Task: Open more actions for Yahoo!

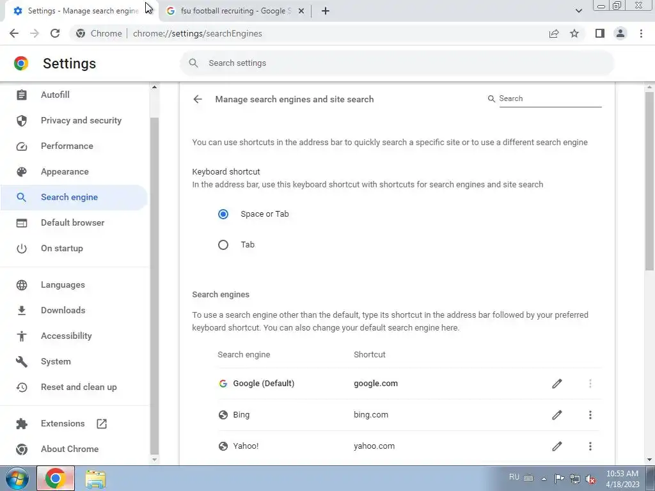Action: [590, 446]
